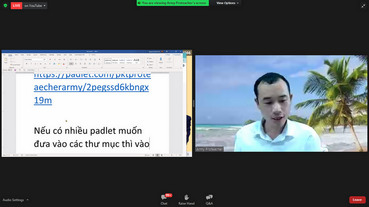Click the Text Effects blue A icon
The image size is (369, 207).
coord(54,64)
